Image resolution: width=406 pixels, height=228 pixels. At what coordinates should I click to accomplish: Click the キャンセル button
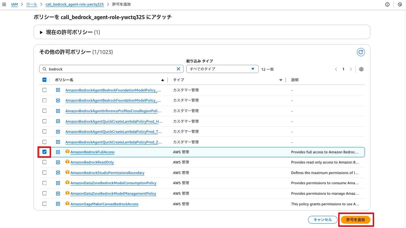coord(322,219)
